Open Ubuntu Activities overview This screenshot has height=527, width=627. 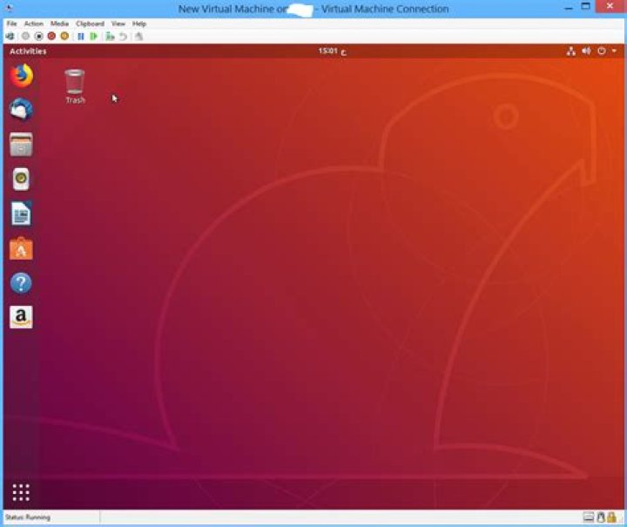coord(28,51)
